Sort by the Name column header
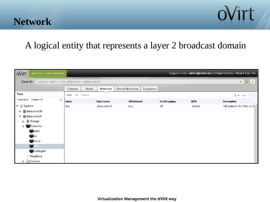 click(80, 101)
